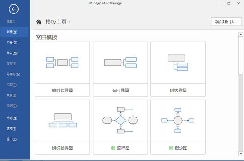Select 另存为 in the sidebar
The width and height of the screenshot is (244, 161).
point(13,74)
